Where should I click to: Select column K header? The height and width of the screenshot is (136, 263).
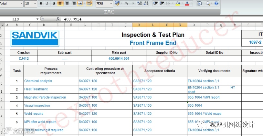pos(139,25)
